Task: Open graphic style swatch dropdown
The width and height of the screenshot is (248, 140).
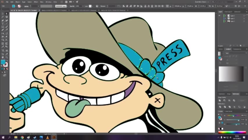Action: click(x=93, y=6)
